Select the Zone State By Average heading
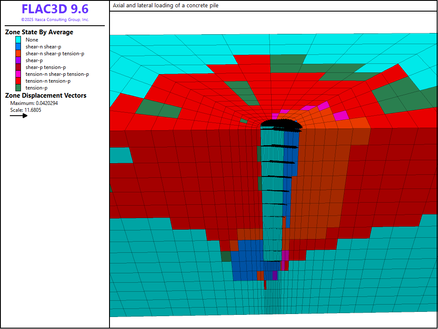Viewport: 438px width, 329px height. (x=39, y=32)
